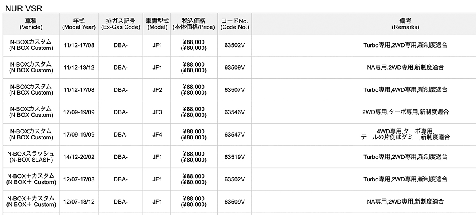Image resolution: width=476 pixels, height=215 pixels.
Task: Select the コードNo. (Code No.) header
Action: 234,24
